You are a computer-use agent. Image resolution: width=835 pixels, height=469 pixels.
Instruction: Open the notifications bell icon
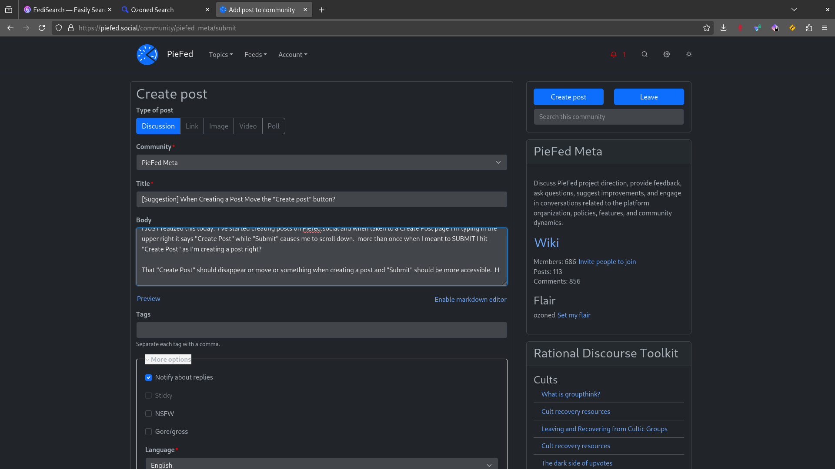(x=614, y=54)
